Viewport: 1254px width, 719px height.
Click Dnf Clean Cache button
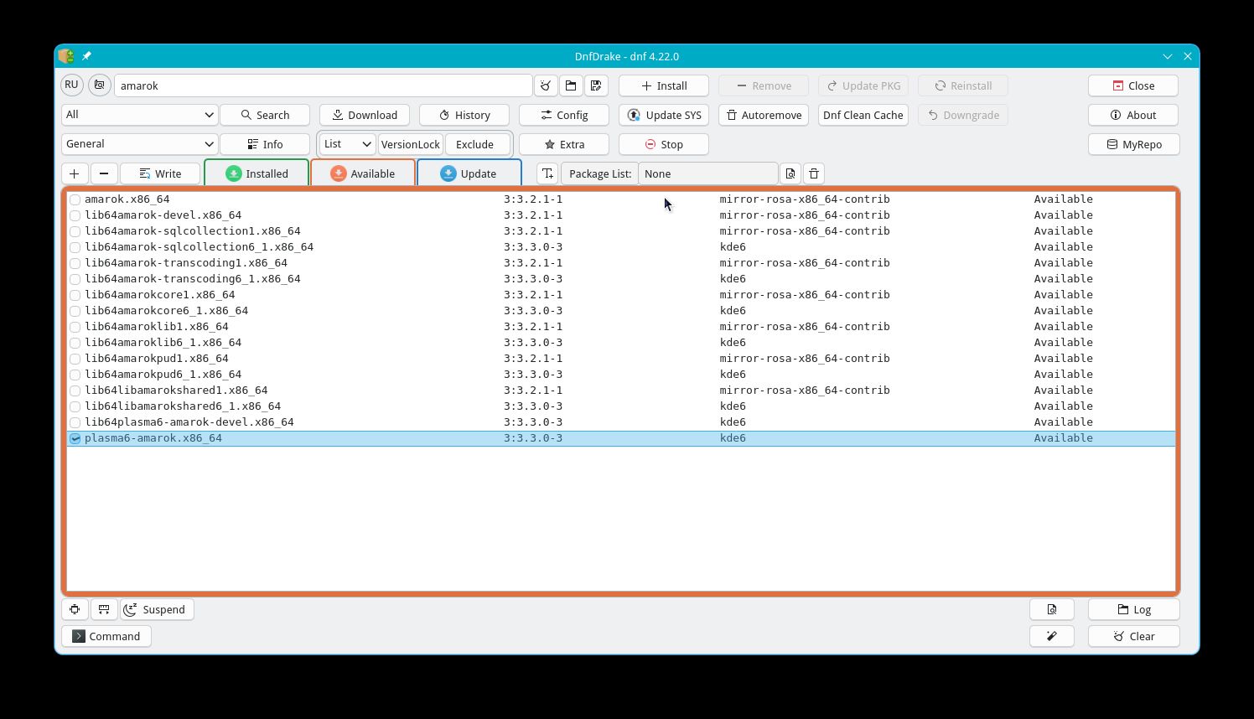coord(863,115)
